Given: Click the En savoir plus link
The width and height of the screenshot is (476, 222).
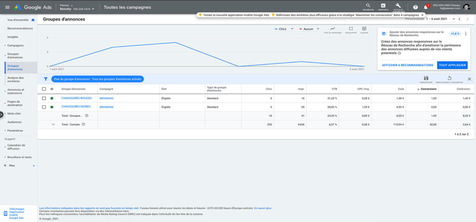Looking at the screenshot, I should tap(263, 209).
